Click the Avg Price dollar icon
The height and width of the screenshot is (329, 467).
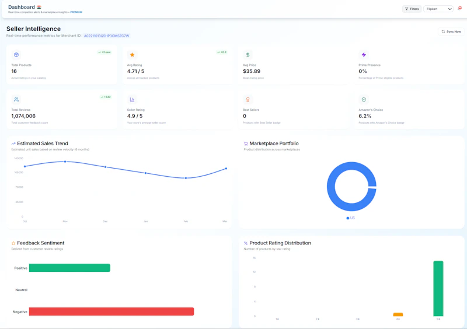(248, 55)
